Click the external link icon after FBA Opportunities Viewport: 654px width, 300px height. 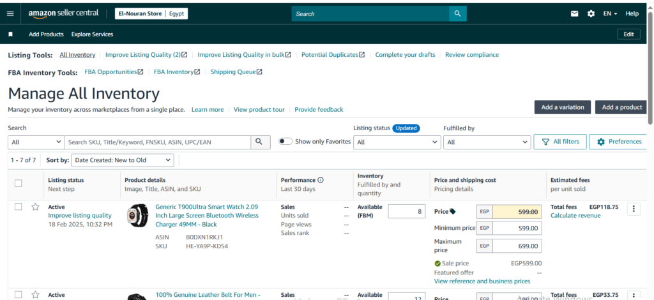(141, 71)
